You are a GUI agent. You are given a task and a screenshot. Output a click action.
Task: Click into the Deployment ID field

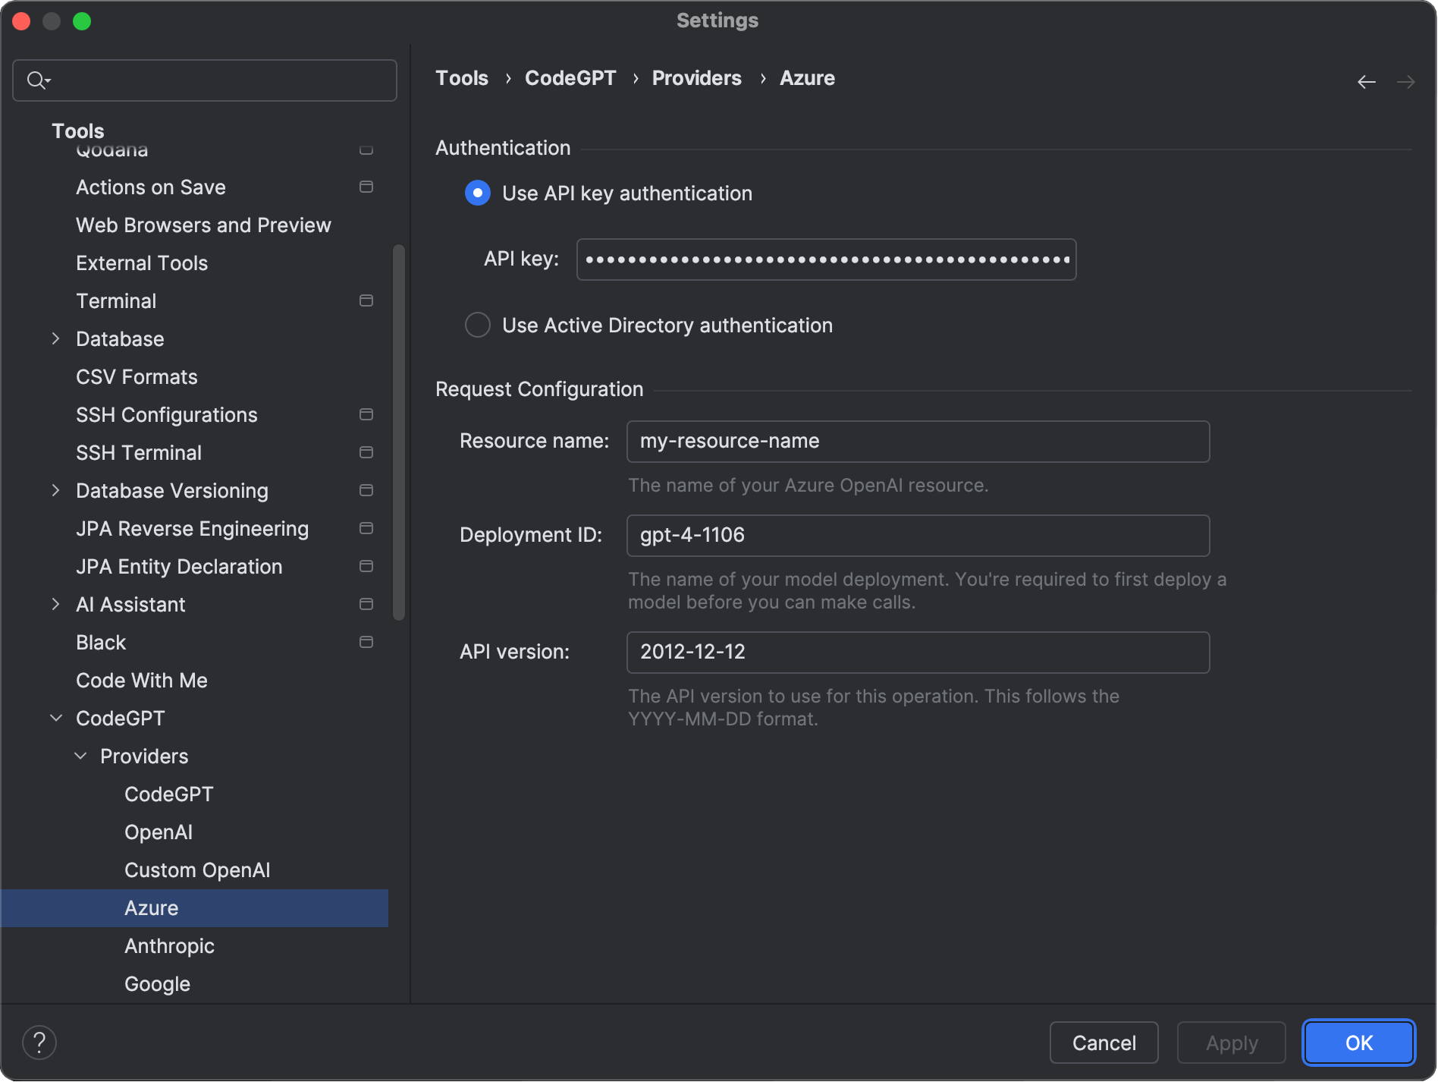pos(918,536)
